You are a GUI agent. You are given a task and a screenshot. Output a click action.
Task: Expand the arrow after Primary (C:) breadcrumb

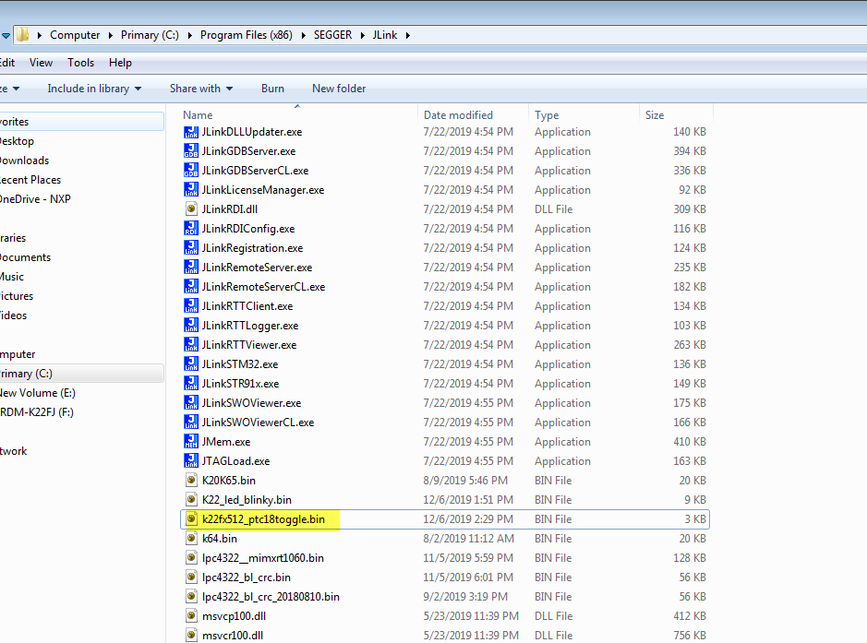[x=189, y=35]
